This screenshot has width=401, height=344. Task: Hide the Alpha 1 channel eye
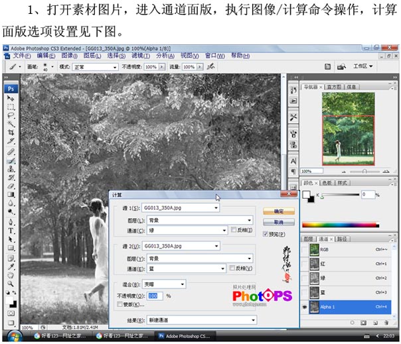pos(304,307)
